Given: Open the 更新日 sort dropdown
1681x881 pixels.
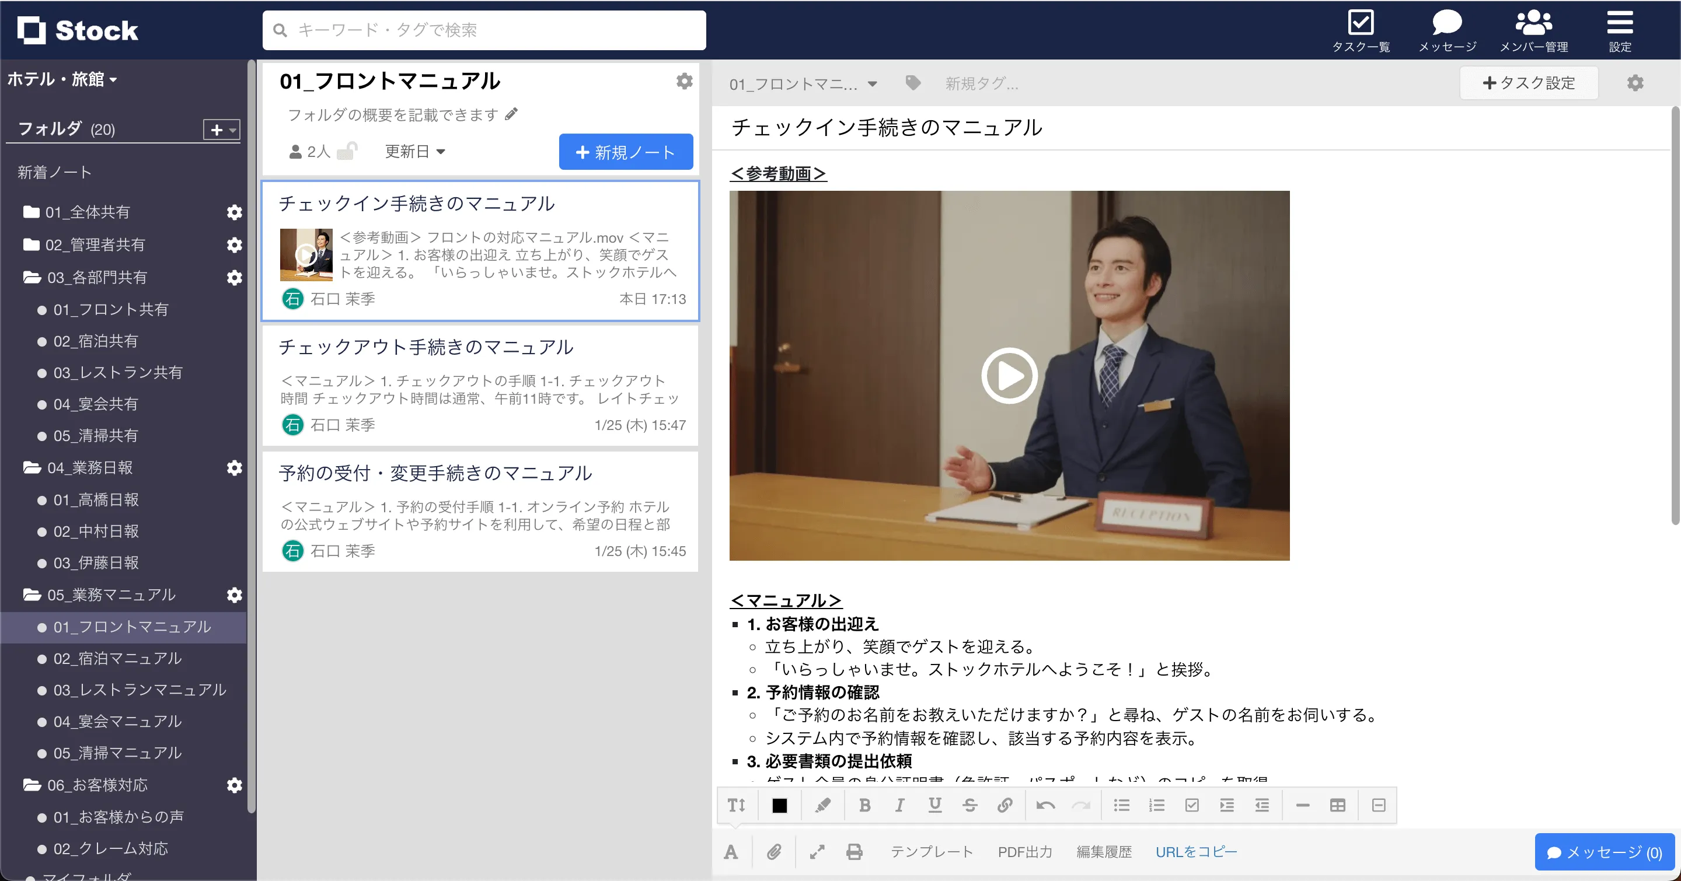Looking at the screenshot, I should [415, 151].
